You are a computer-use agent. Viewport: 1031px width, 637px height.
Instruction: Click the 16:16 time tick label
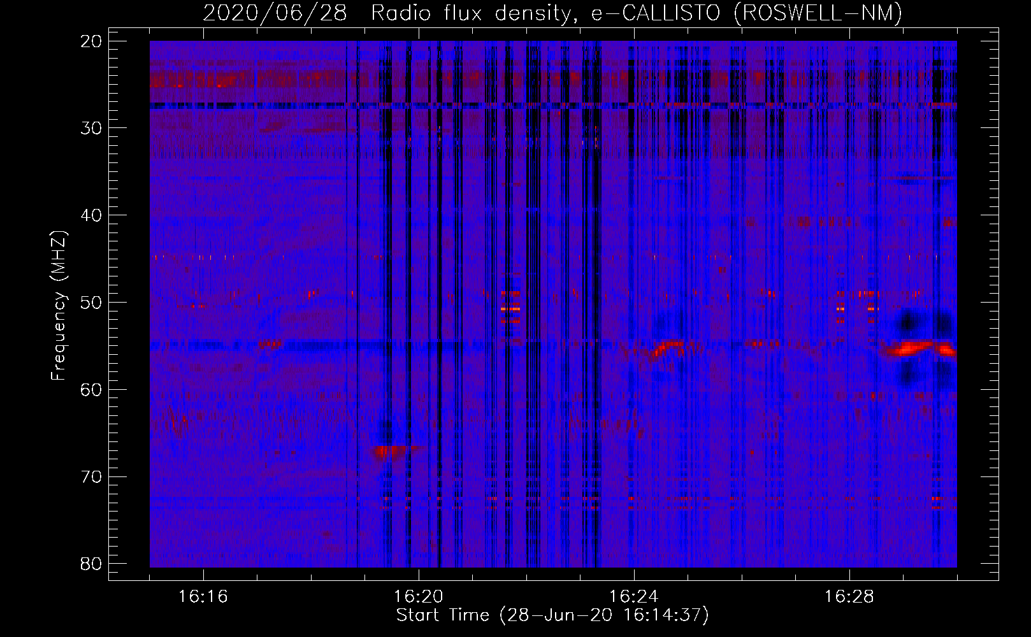tap(203, 597)
